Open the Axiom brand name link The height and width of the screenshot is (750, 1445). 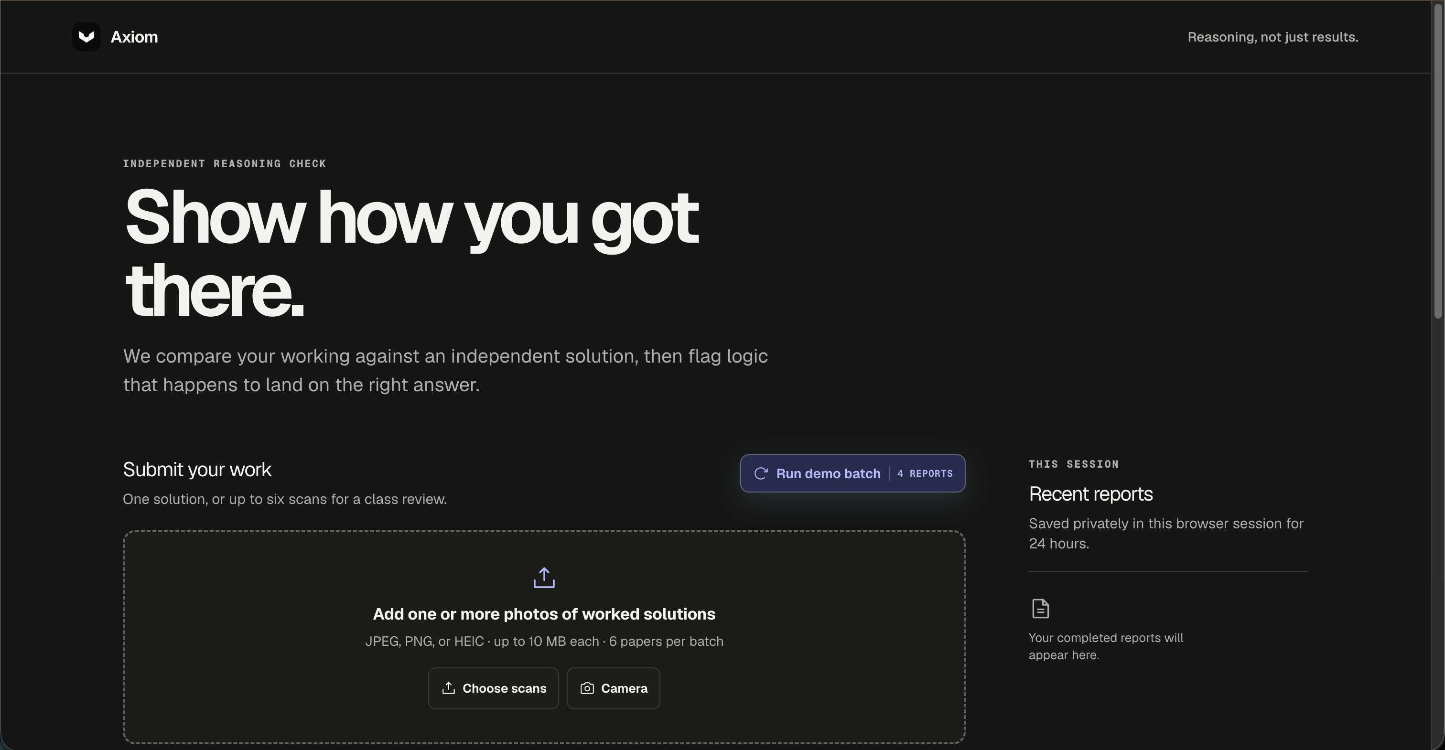click(134, 37)
